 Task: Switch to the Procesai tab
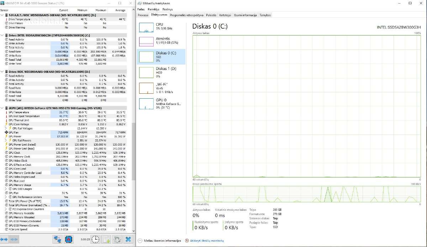tap(143, 15)
